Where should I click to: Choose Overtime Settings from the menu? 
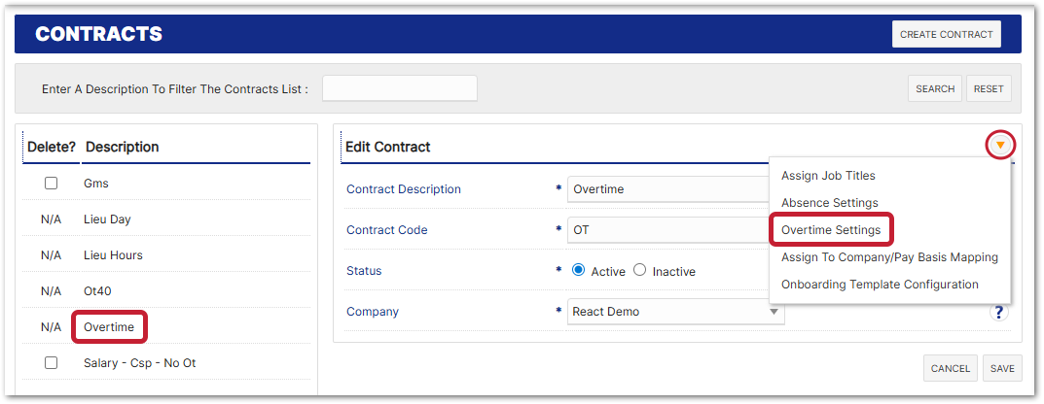[x=831, y=230]
